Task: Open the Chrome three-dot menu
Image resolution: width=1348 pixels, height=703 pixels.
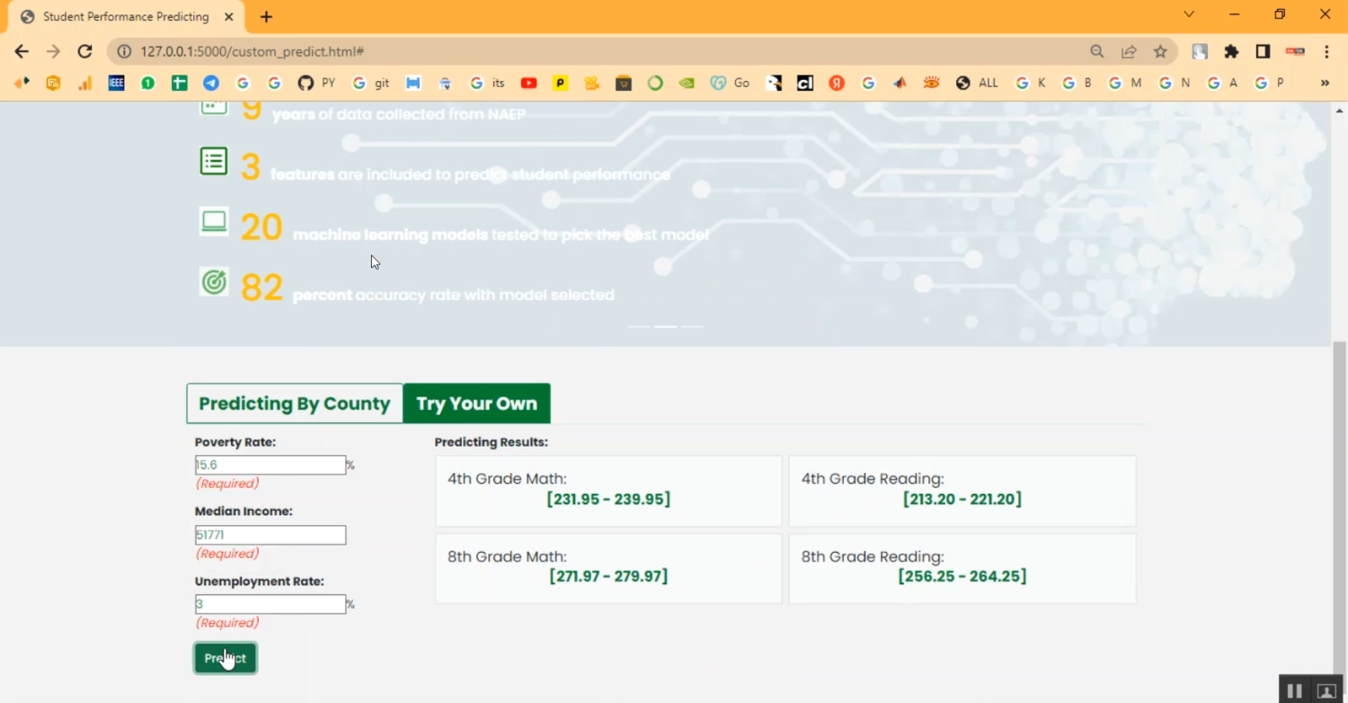Action: point(1326,51)
